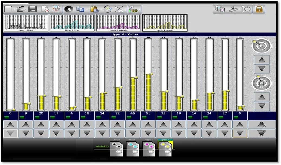This screenshot has height=165, width=281.
Task: Increase the upper dial with its up arrow
Action: pos(262,60)
